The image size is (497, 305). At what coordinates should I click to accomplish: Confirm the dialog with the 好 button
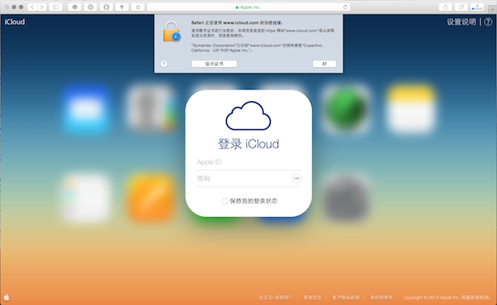(x=325, y=64)
